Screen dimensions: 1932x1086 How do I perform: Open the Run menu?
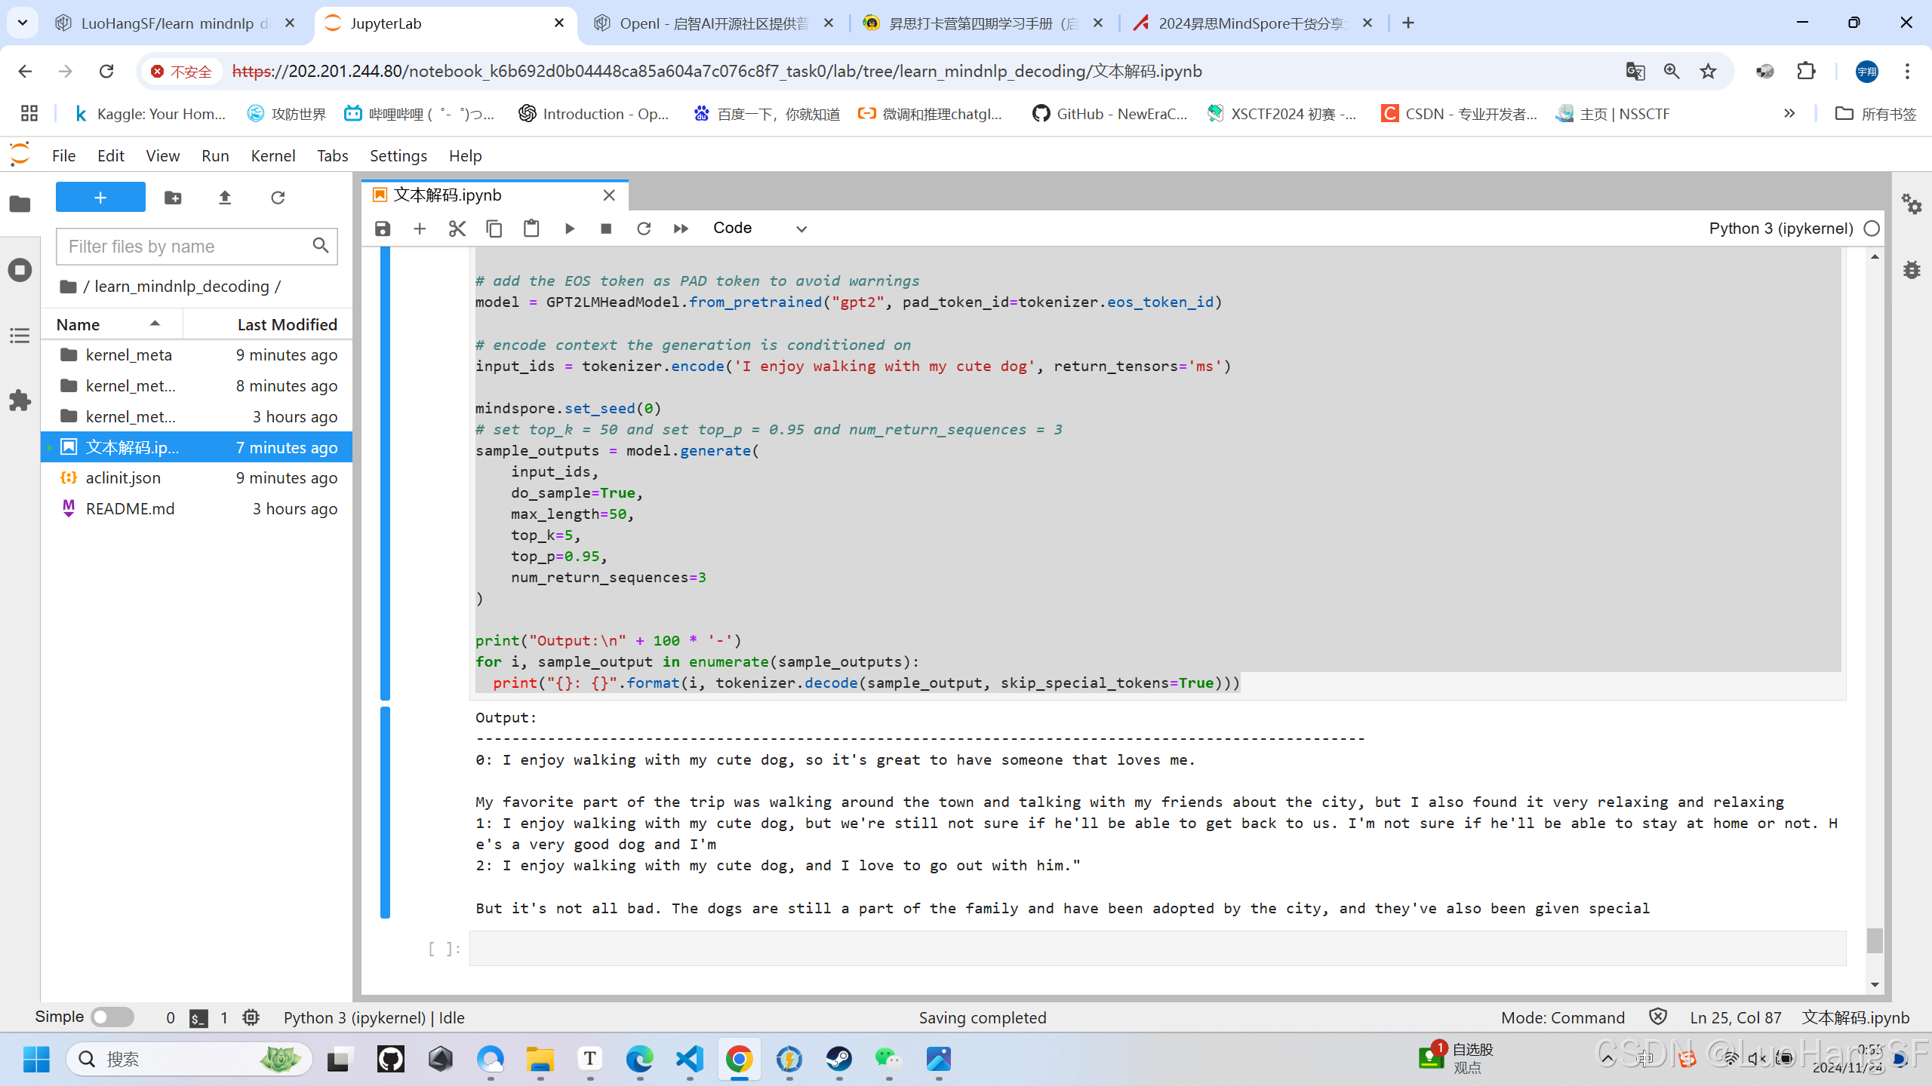215,155
